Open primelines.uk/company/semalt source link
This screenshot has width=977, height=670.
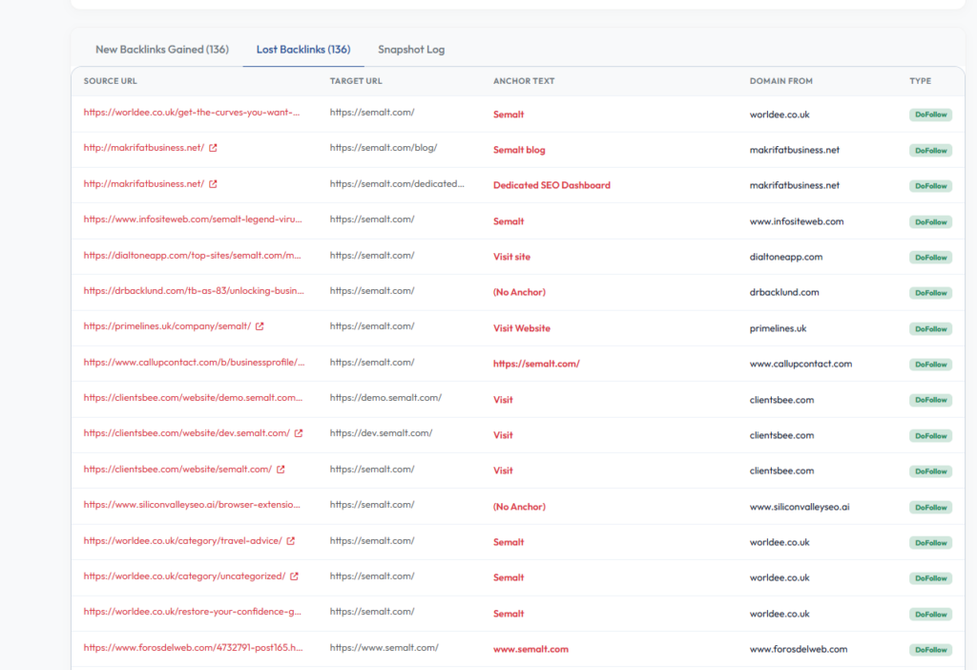[167, 326]
